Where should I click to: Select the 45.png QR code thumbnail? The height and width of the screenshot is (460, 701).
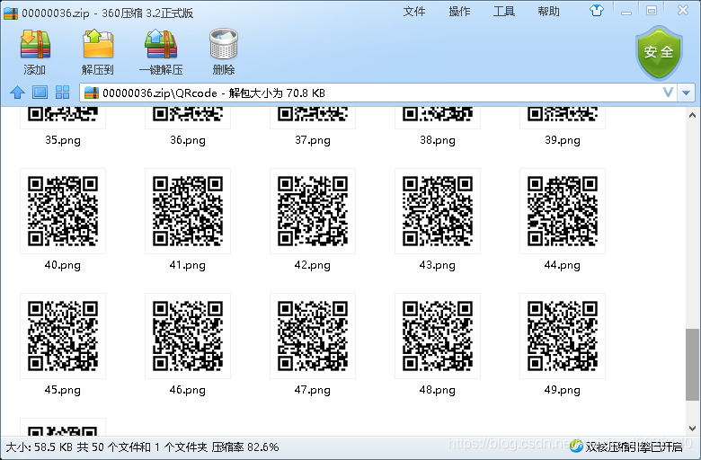pos(63,336)
